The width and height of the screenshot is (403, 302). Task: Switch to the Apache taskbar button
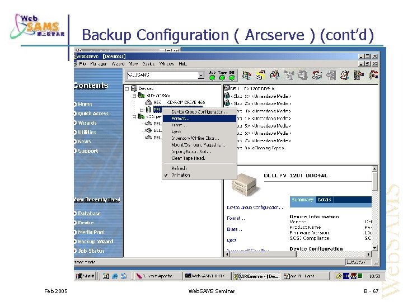[157, 276]
